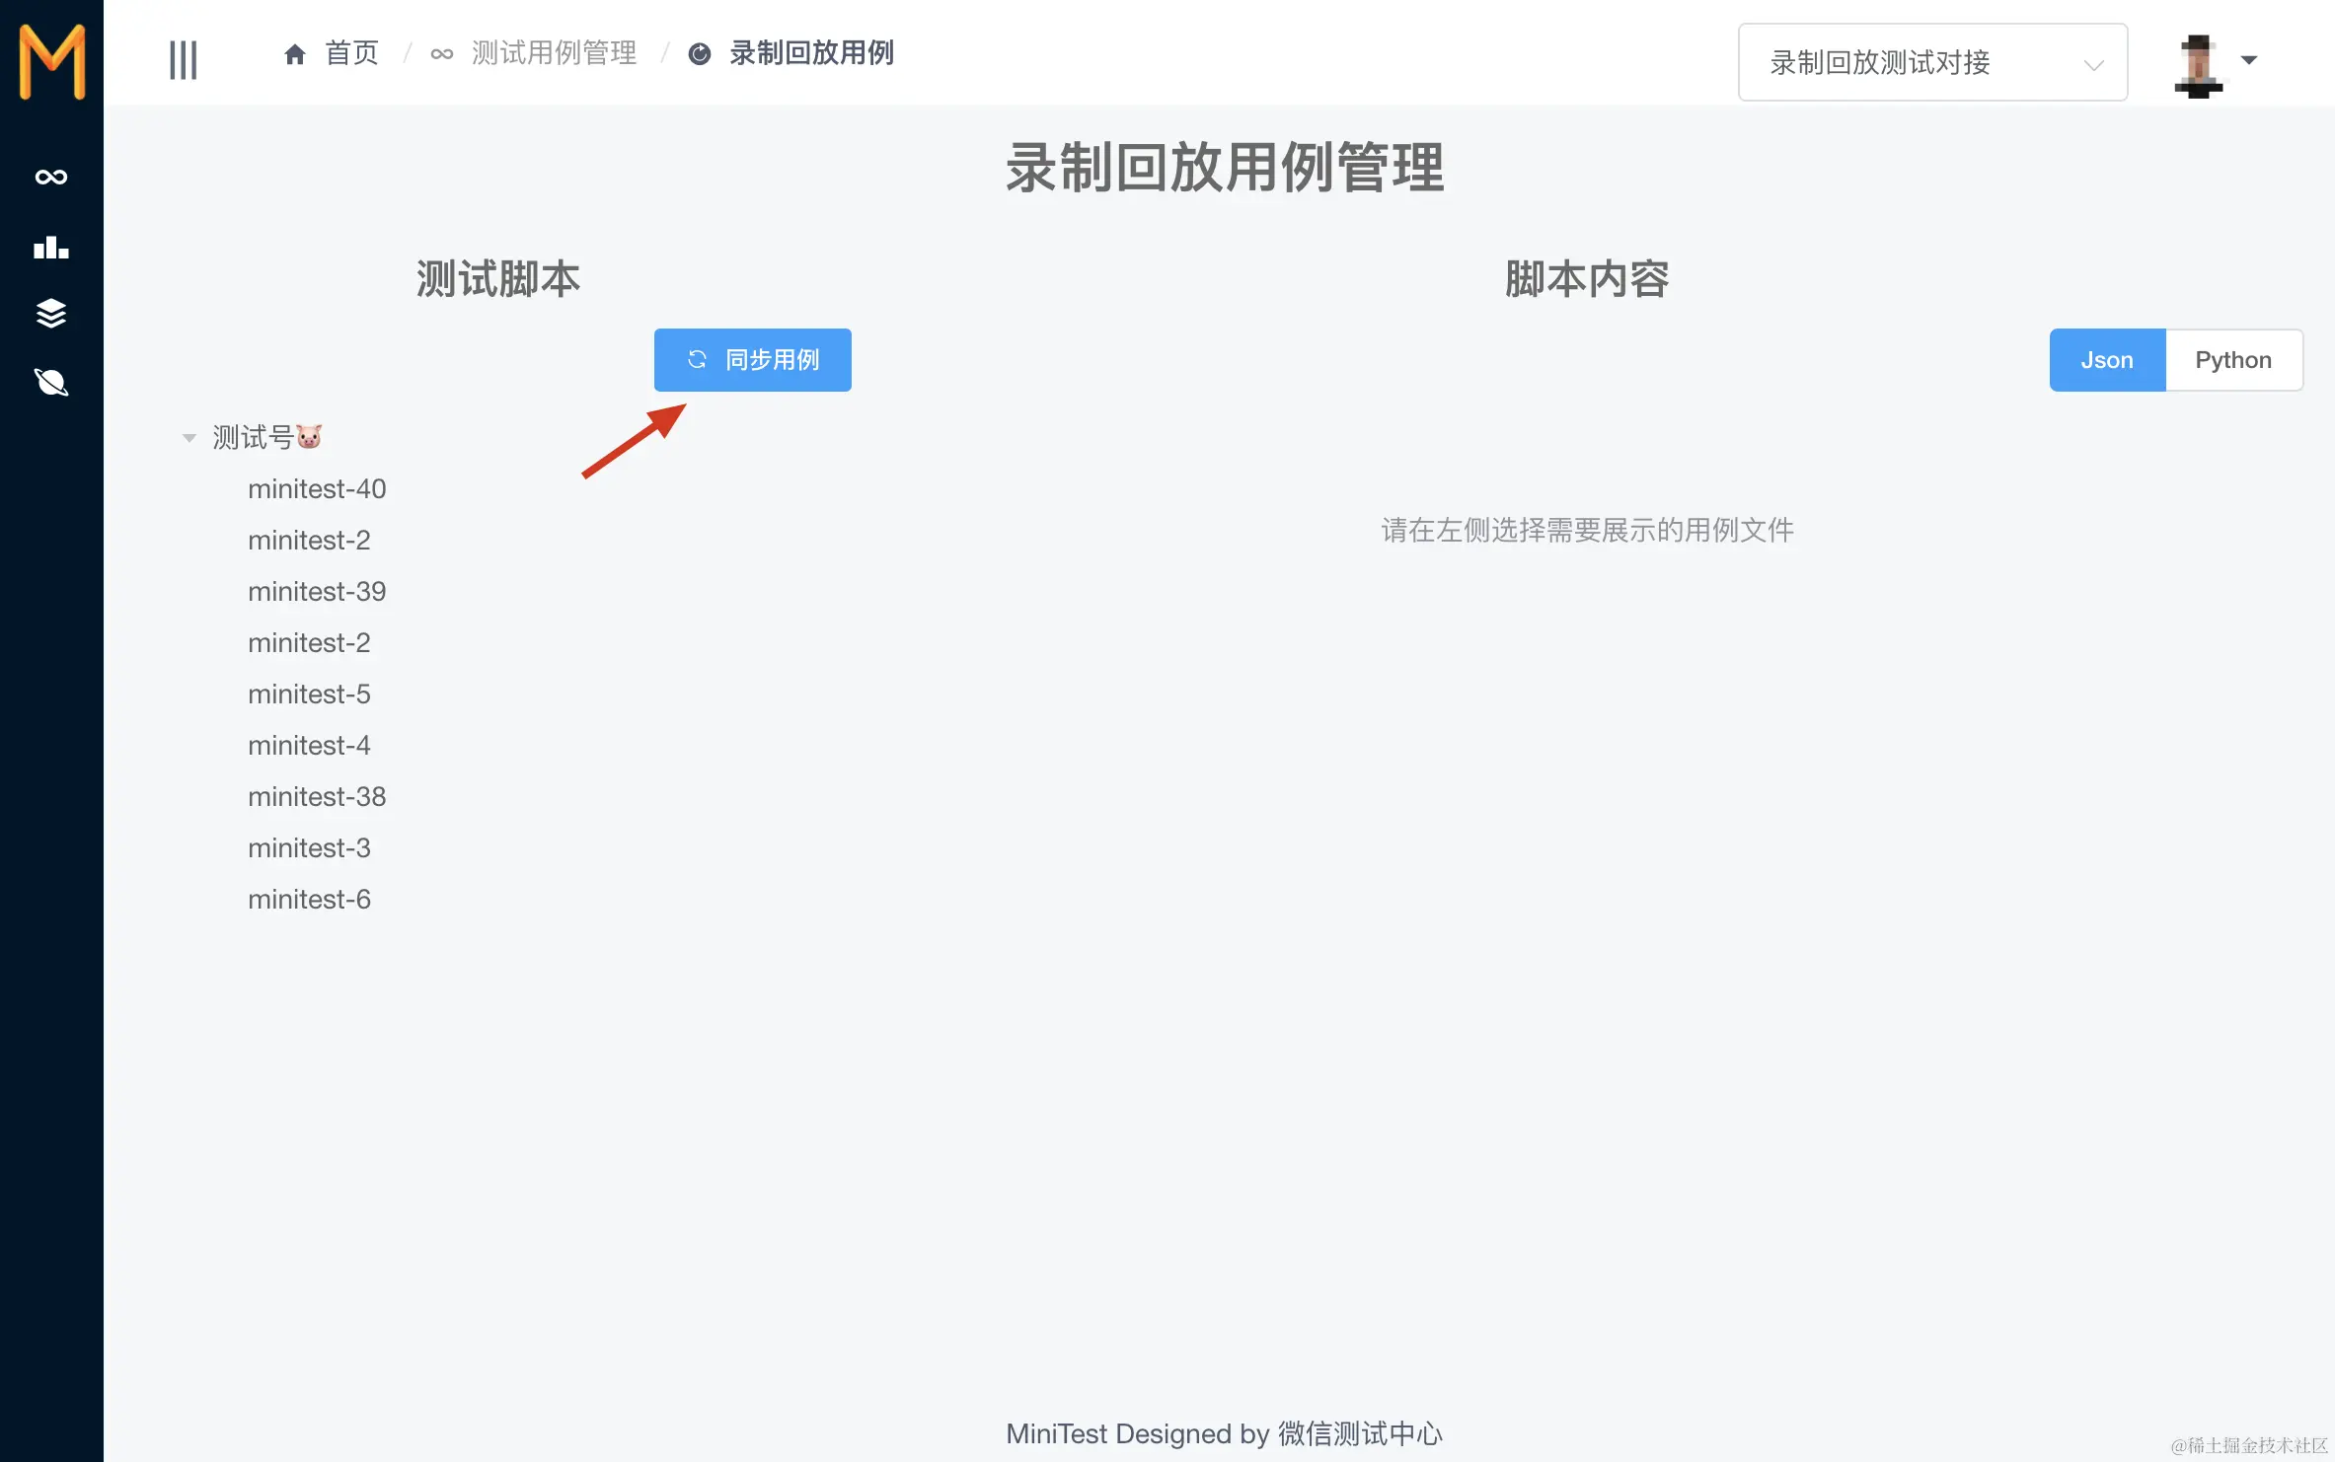Click the orange M logo
This screenshot has height=1462, width=2335.
point(51,61)
